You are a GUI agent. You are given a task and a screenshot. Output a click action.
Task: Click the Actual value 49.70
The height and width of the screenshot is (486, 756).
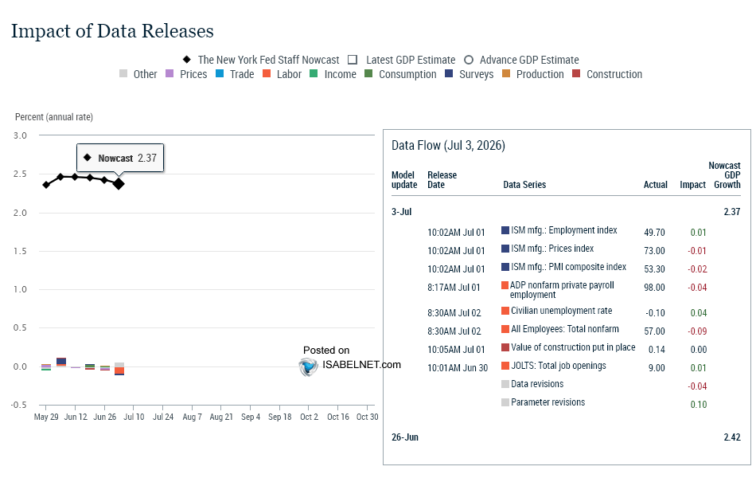pyautogui.click(x=654, y=233)
